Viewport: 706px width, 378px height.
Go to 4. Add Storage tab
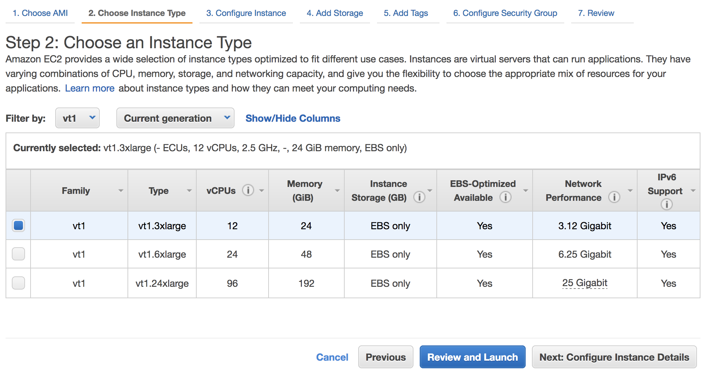click(335, 13)
